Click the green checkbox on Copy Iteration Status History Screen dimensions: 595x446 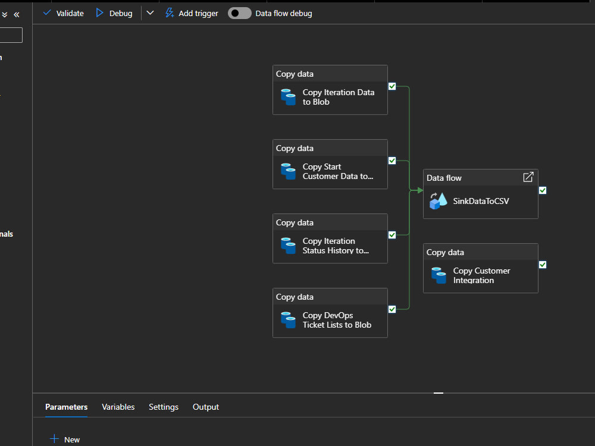click(x=392, y=234)
